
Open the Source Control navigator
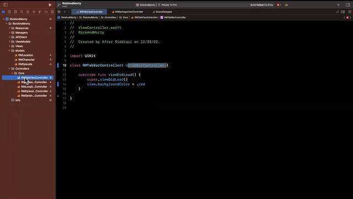[x=9, y=12]
